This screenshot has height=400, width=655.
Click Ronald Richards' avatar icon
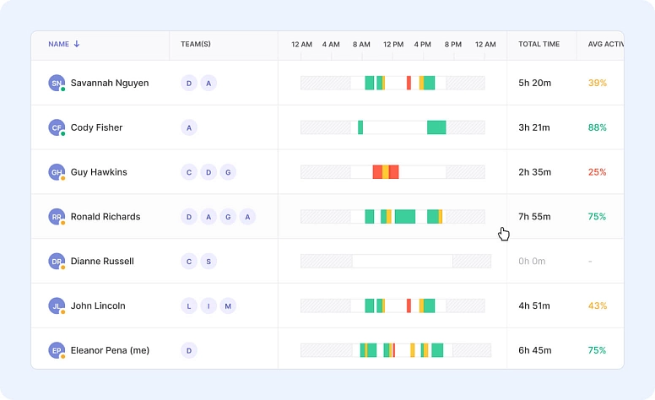click(x=57, y=217)
